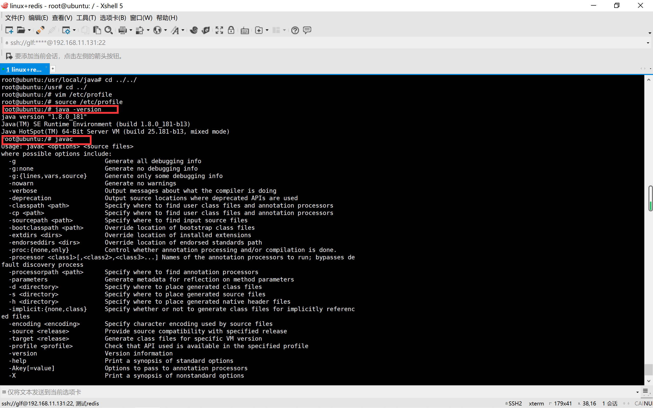Click the add current session arrow icon
The width and height of the screenshot is (653, 408).
tap(9, 56)
